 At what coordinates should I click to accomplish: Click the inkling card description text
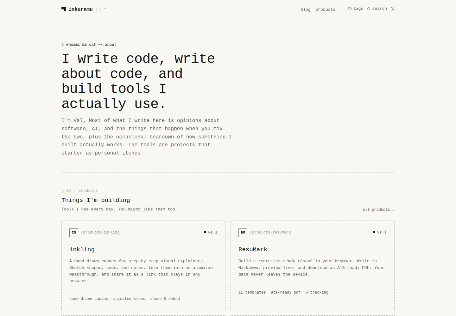[x=141, y=271]
